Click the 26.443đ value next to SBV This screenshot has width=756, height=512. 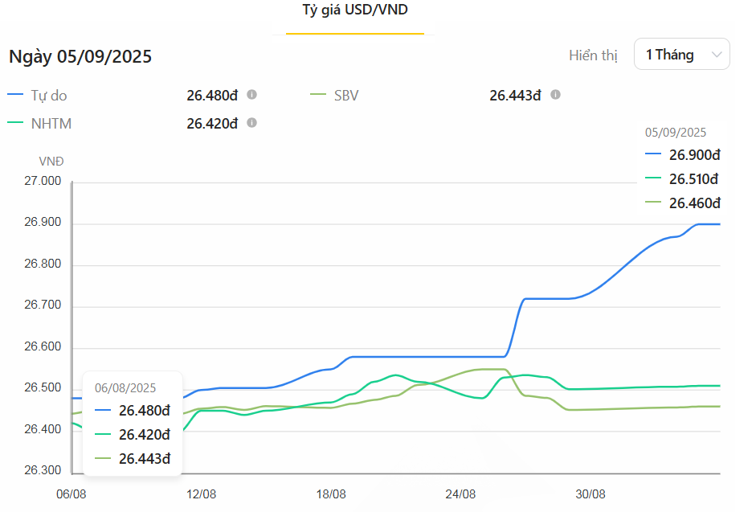(x=515, y=96)
